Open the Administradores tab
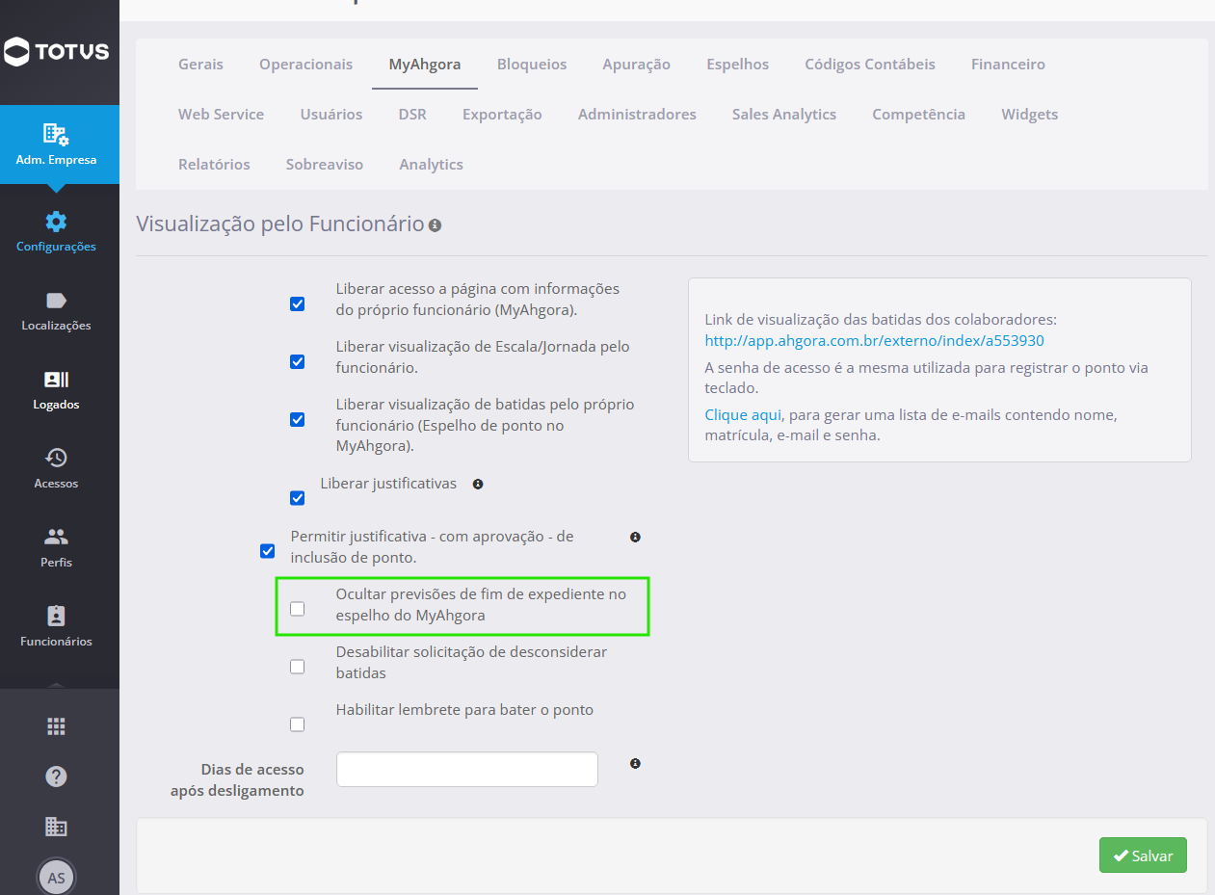This screenshot has width=1215, height=895. [637, 115]
